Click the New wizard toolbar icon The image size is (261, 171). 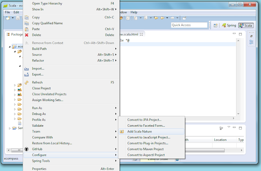click(x=8, y=18)
